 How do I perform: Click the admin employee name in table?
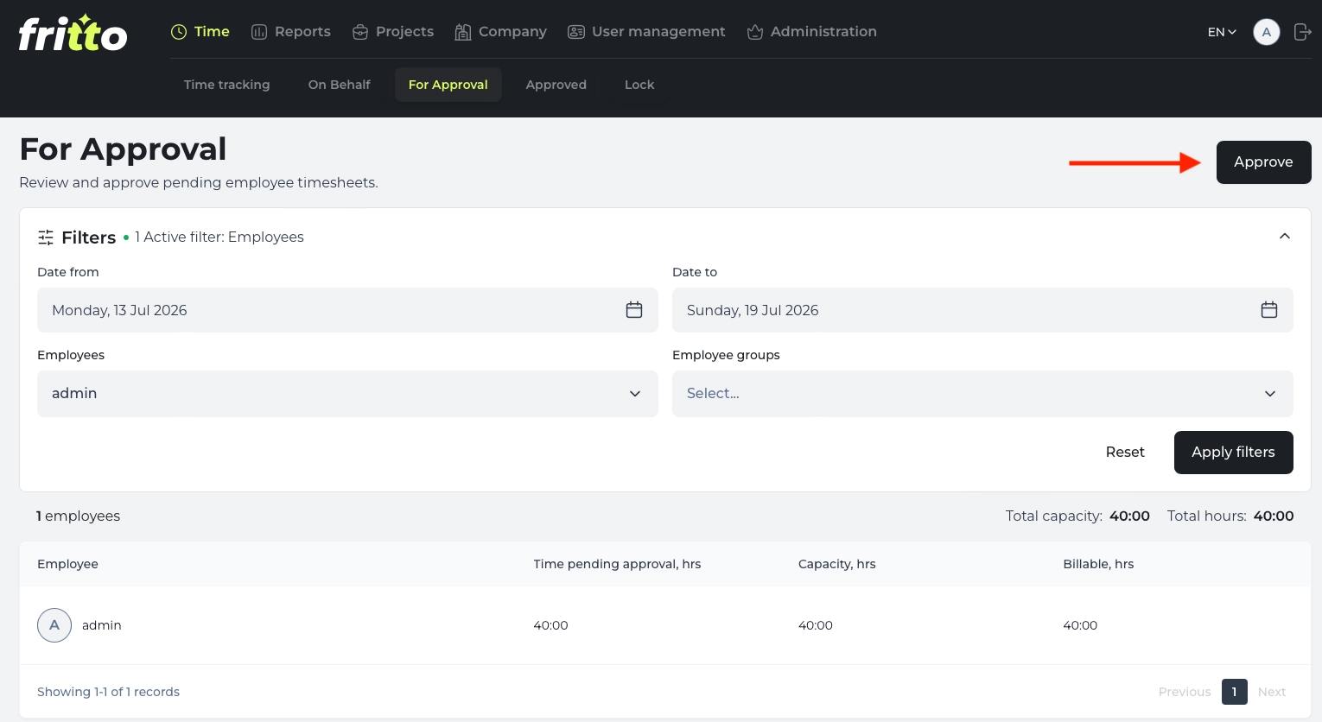coord(102,625)
